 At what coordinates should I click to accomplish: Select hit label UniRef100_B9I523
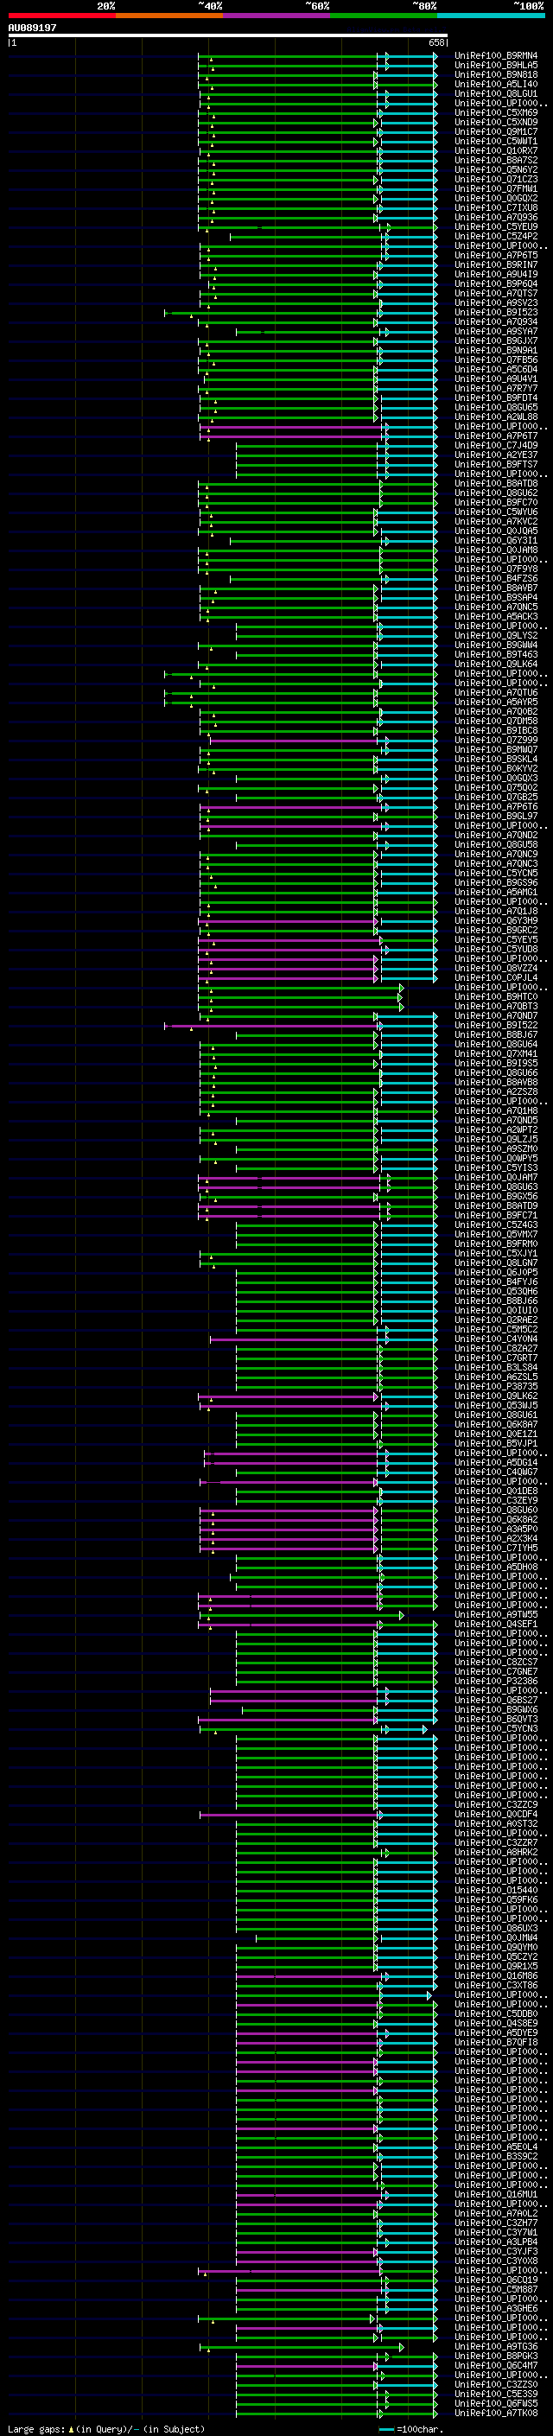click(x=496, y=312)
